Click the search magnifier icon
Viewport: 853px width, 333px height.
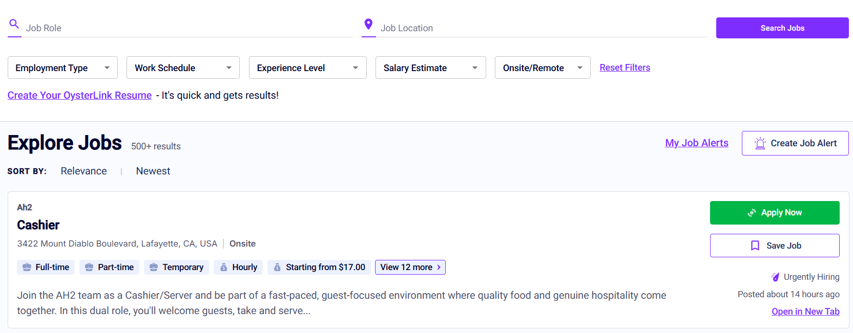point(14,24)
